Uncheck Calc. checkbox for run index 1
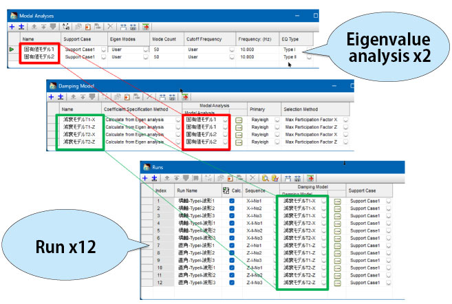452x304 pixels. (232, 201)
